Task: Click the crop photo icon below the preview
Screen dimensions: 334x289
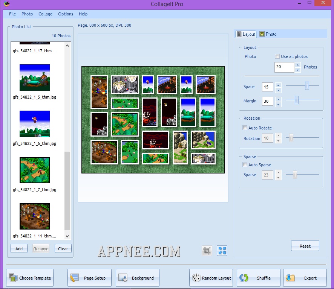Action: (x=207, y=251)
